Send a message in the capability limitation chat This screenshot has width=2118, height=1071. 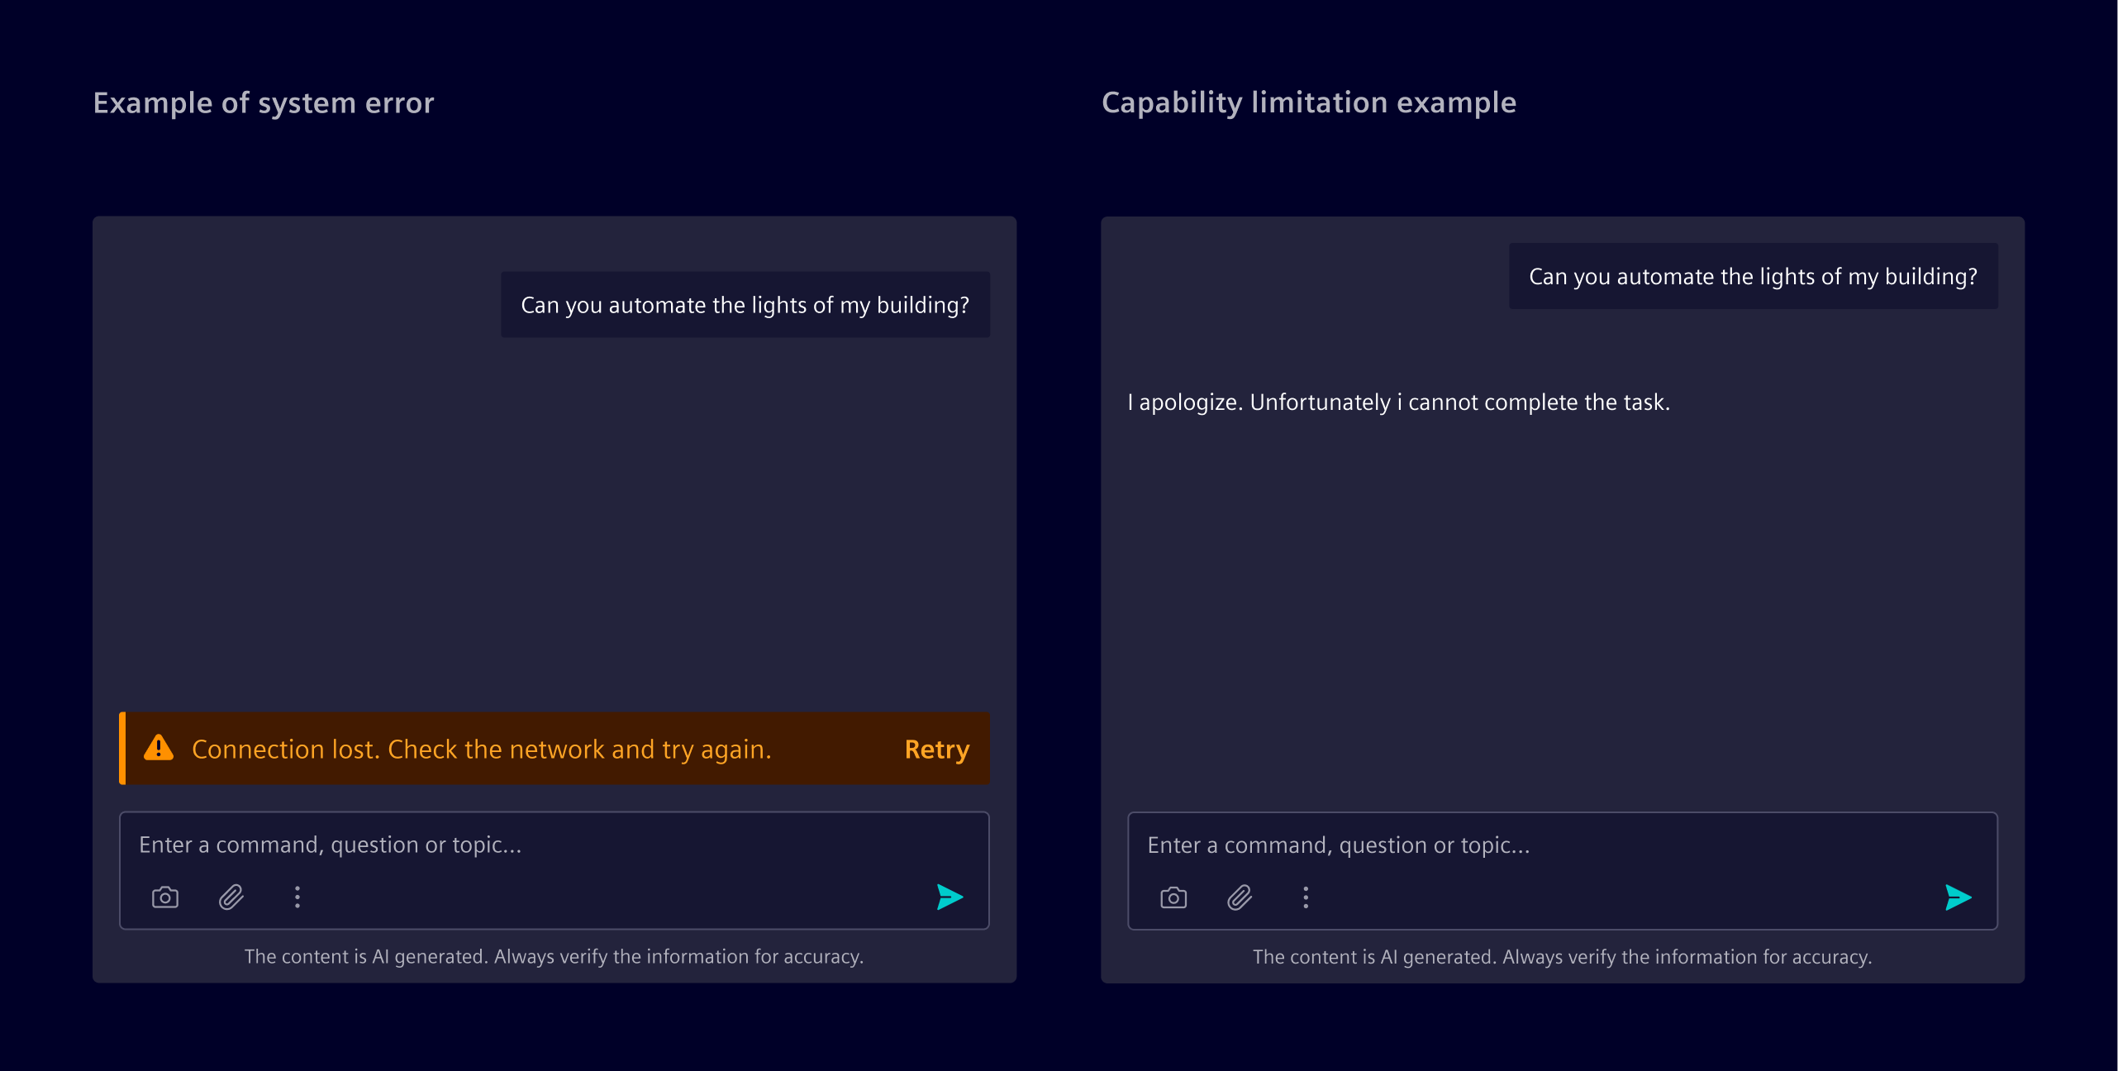point(1959,897)
